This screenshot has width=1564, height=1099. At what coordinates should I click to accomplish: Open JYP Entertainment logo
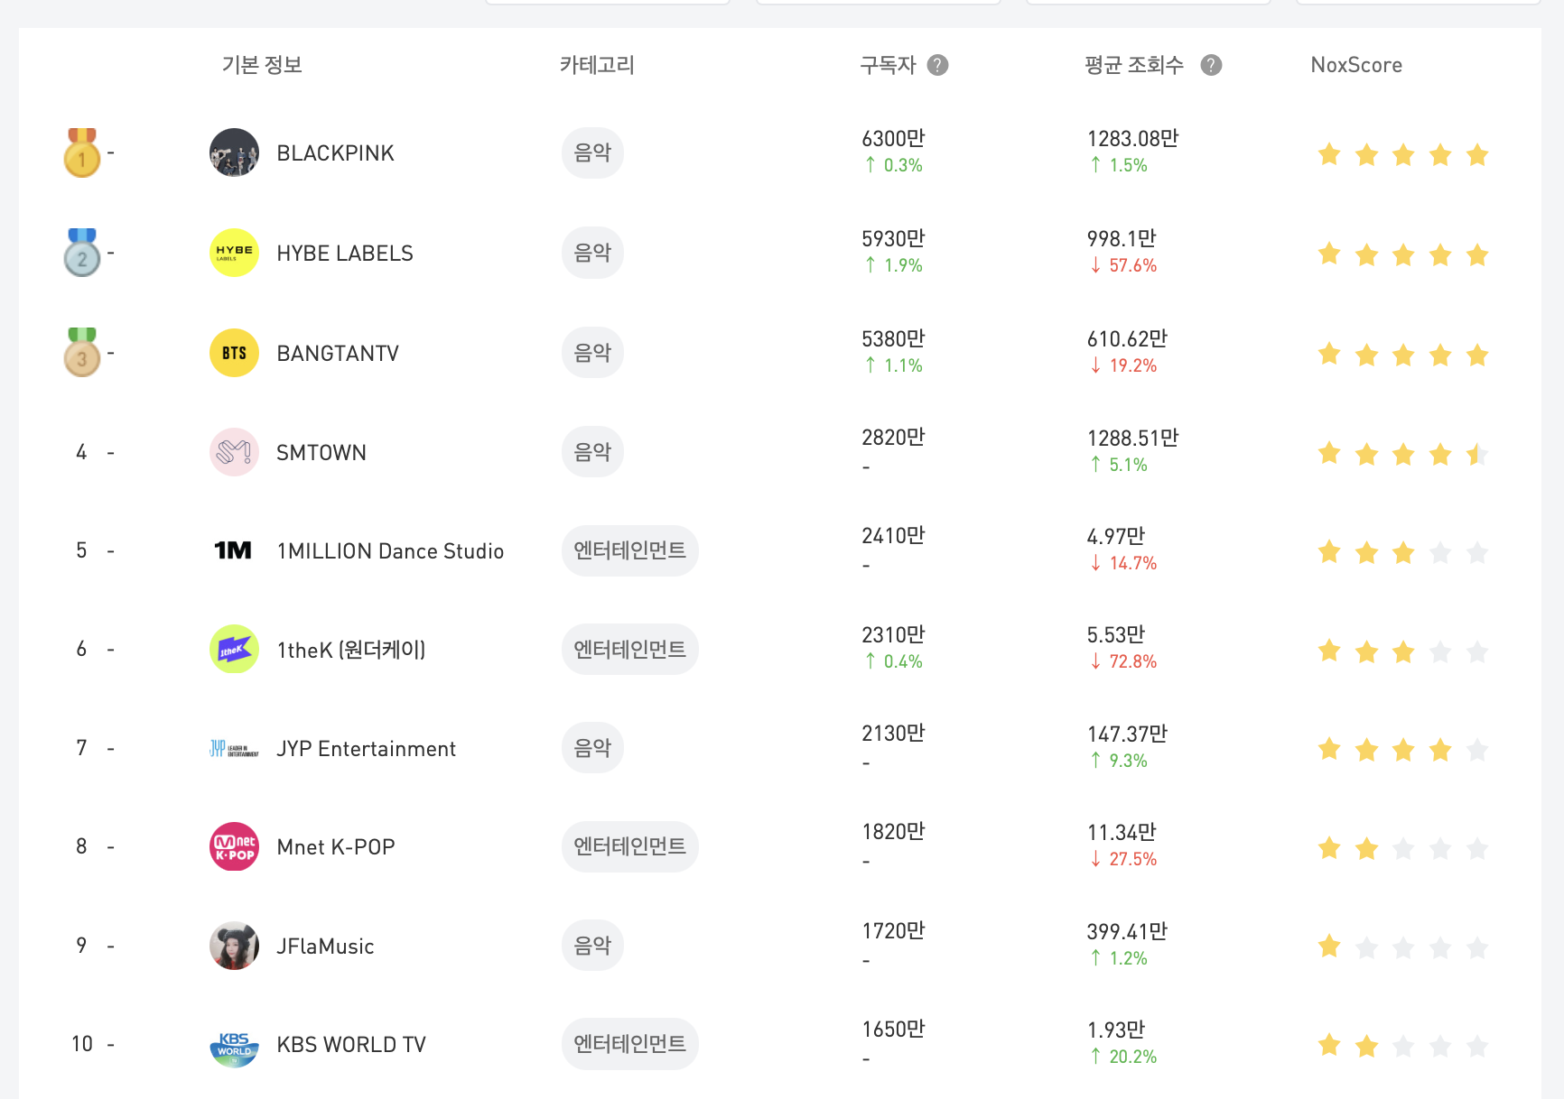click(x=234, y=748)
